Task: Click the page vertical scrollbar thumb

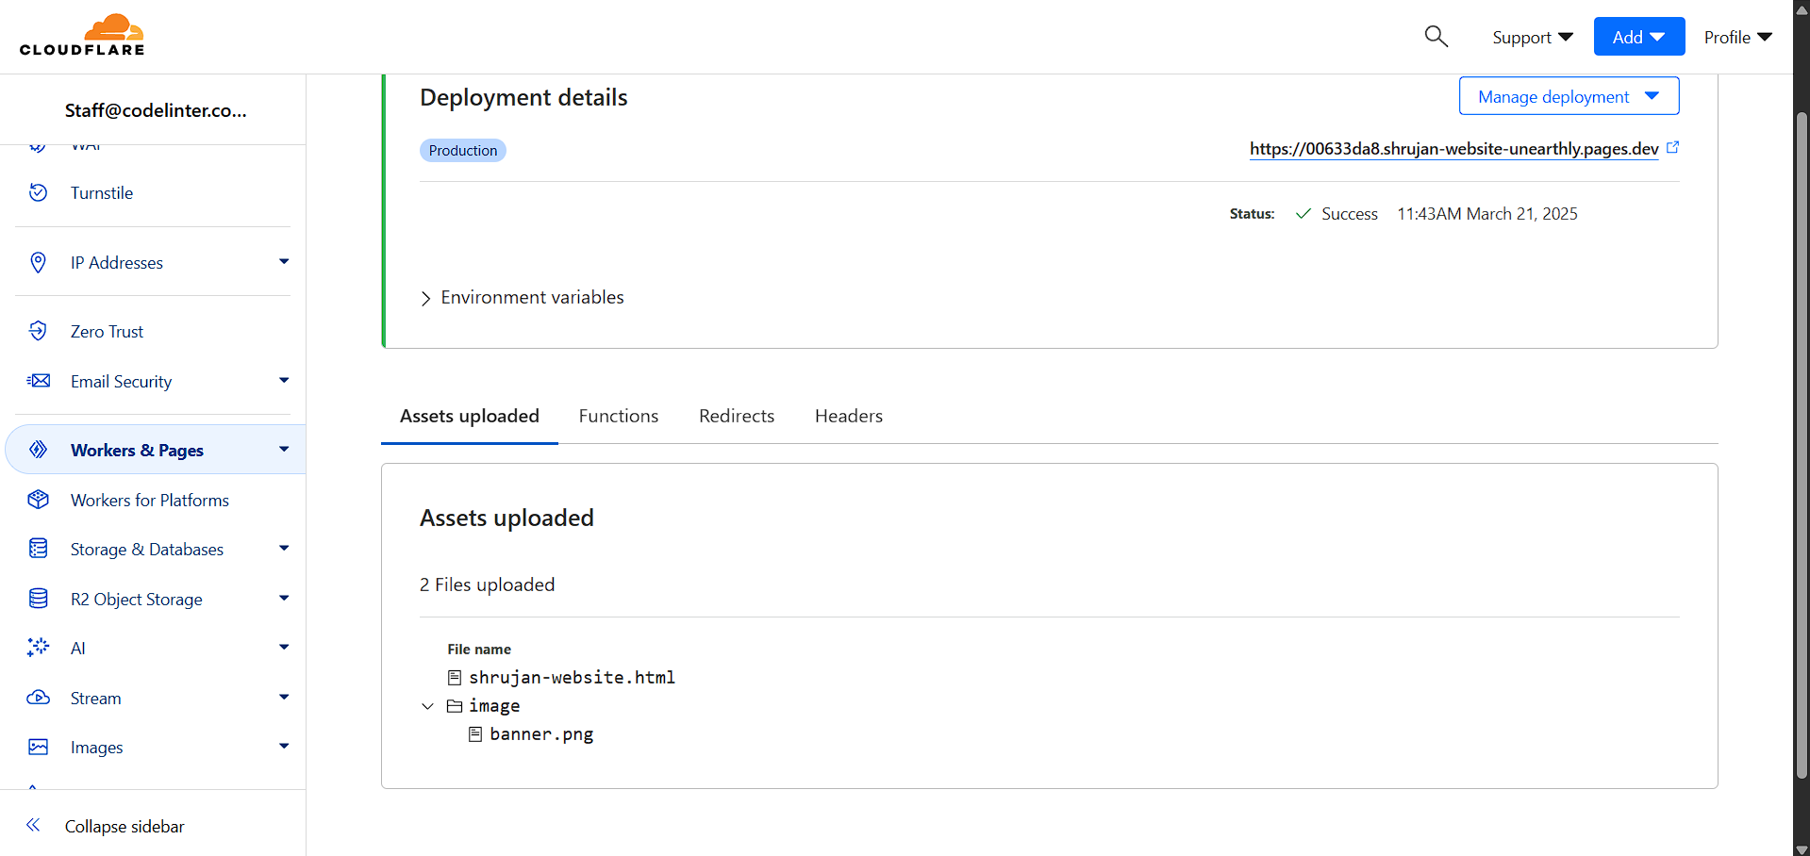Action: pos(1802,445)
